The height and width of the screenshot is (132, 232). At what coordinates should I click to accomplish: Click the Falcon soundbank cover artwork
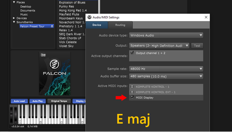point(55,73)
